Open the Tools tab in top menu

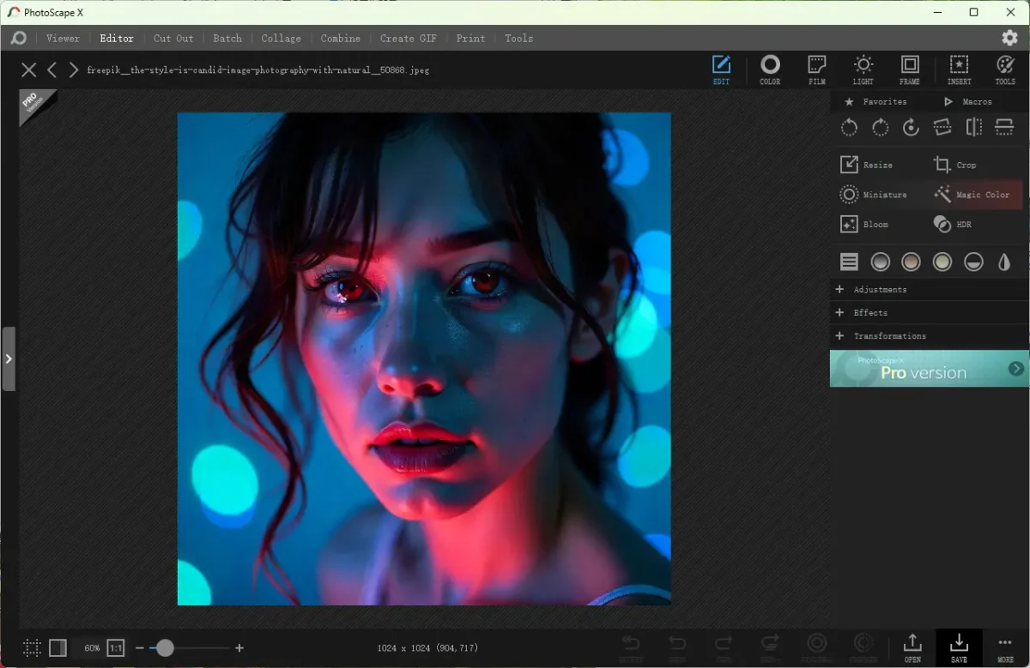tap(518, 39)
